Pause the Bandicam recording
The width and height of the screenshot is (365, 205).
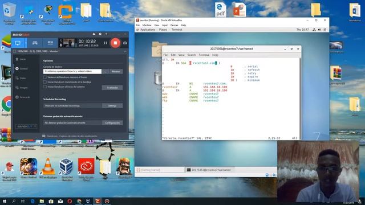point(106,43)
